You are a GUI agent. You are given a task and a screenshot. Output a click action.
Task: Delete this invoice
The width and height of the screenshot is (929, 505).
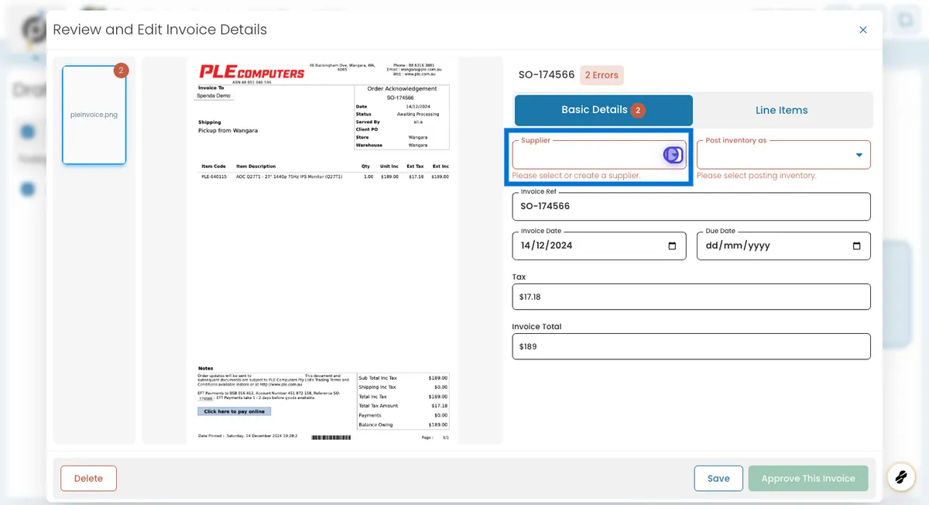(x=88, y=479)
